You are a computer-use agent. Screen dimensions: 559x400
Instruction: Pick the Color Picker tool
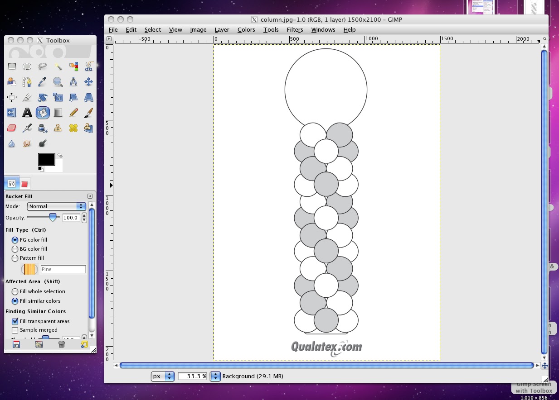(42, 82)
